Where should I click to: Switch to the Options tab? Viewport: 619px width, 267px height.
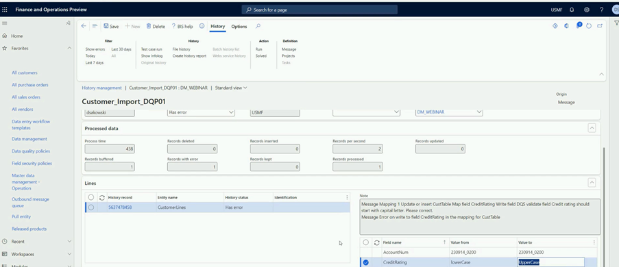click(x=239, y=27)
